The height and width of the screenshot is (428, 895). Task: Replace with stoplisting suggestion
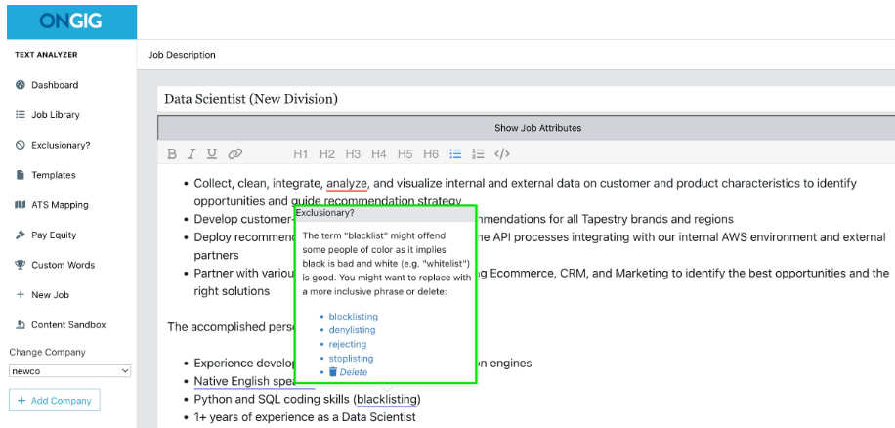point(351,359)
